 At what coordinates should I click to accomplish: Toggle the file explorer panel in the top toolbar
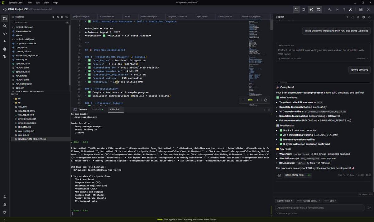click(x=296, y=10)
